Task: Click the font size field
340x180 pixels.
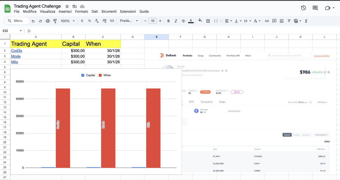Action: click(x=153, y=21)
